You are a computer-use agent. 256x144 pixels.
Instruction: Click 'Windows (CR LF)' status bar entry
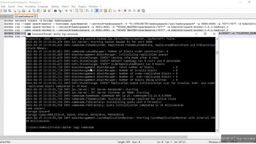tap(217, 142)
